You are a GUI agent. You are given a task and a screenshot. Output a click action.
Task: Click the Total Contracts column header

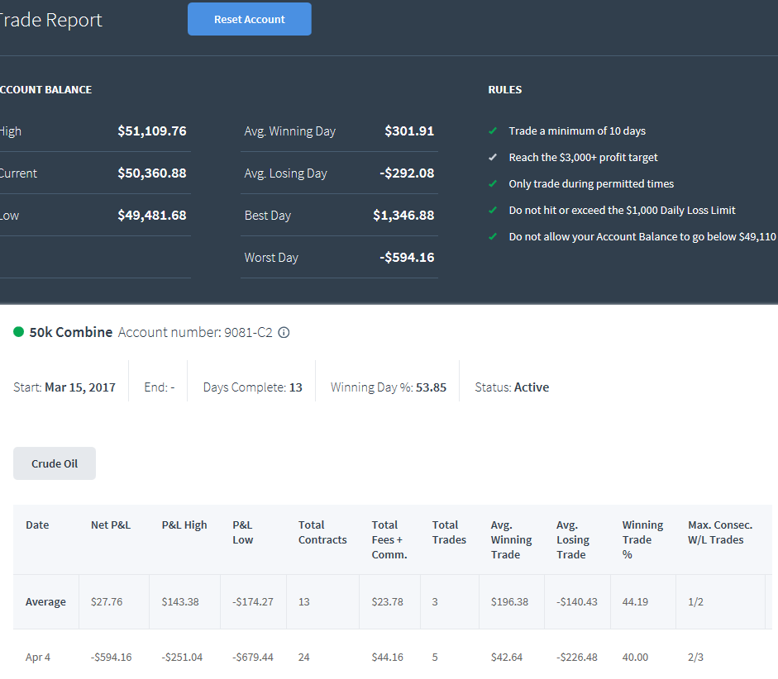coord(322,532)
